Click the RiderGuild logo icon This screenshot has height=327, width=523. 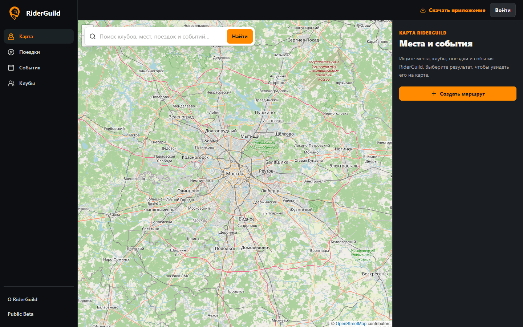[x=15, y=13]
